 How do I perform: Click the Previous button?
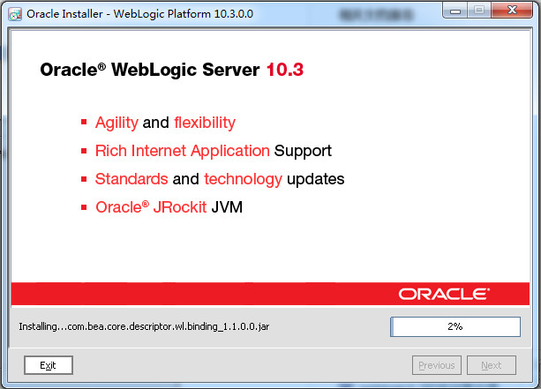click(437, 365)
